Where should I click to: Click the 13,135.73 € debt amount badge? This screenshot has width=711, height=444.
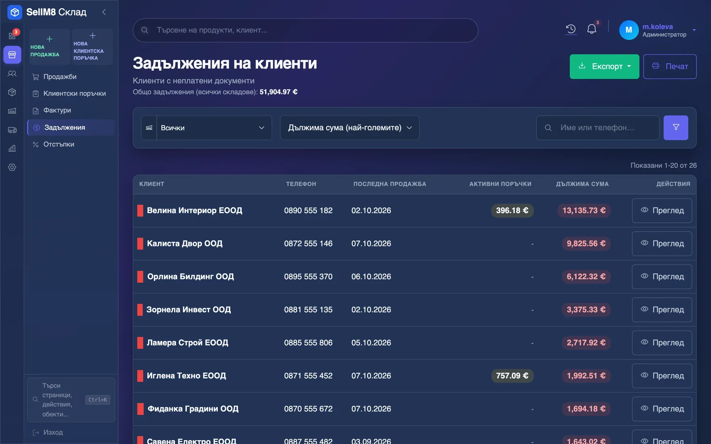tap(584, 211)
